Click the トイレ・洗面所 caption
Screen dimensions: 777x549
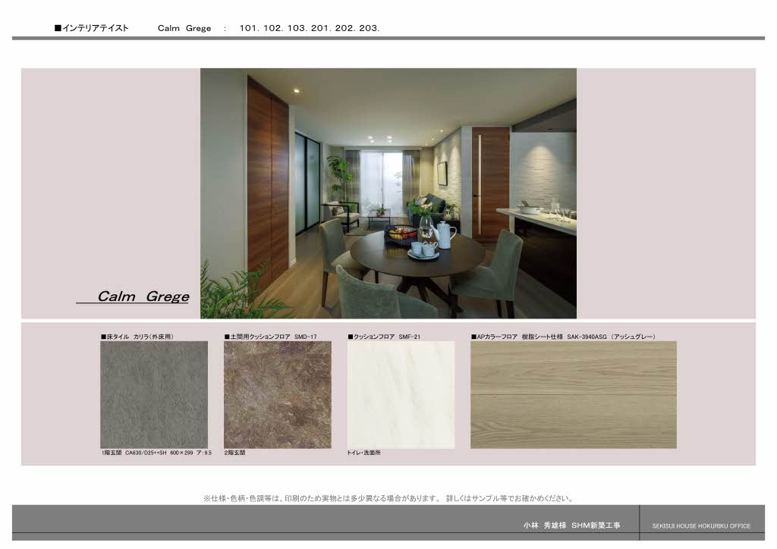(363, 452)
